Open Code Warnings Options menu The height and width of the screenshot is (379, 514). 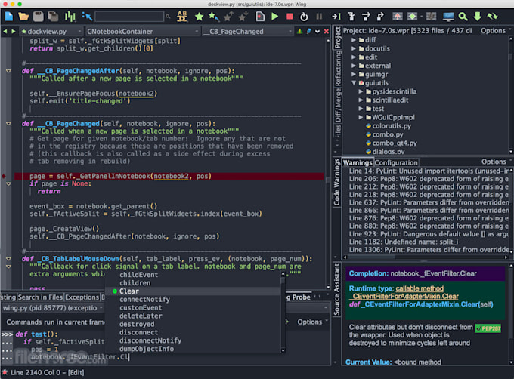[x=497, y=162]
